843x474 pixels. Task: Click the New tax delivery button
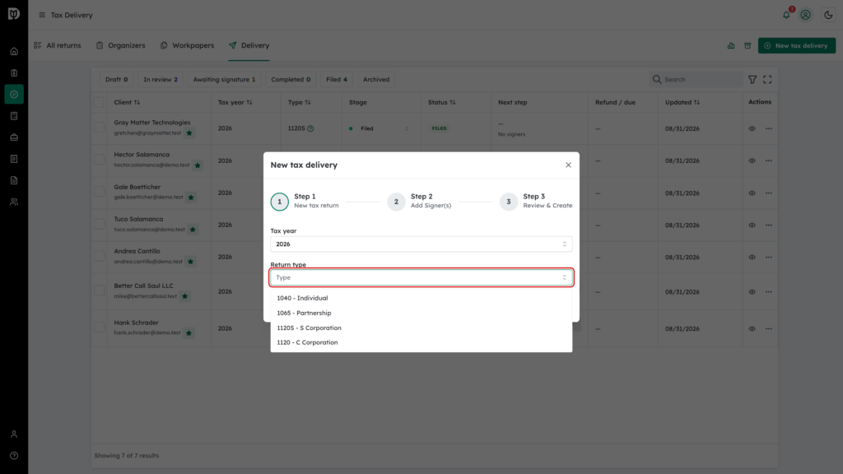tap(797, 46)
